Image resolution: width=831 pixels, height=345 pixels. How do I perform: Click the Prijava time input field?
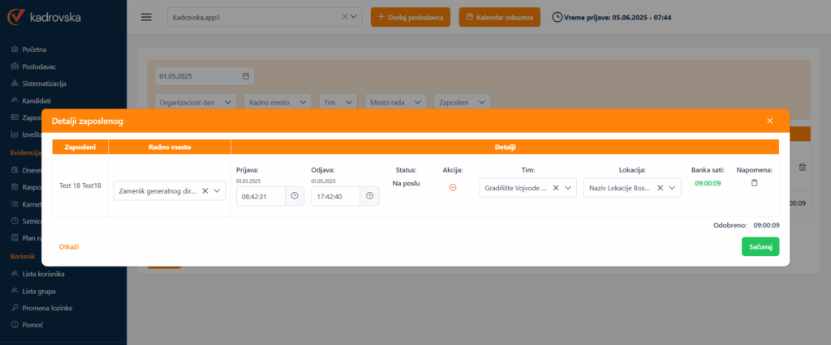[x=260, y=196]
